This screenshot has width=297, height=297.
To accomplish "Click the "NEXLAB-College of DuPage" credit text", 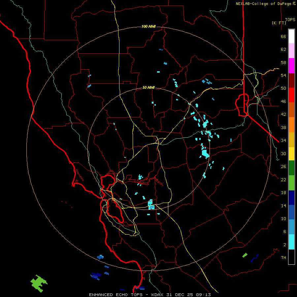I will pos(263,4).
